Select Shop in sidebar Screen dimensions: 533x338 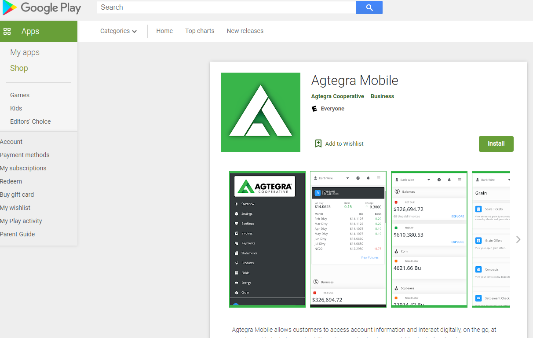19,68
